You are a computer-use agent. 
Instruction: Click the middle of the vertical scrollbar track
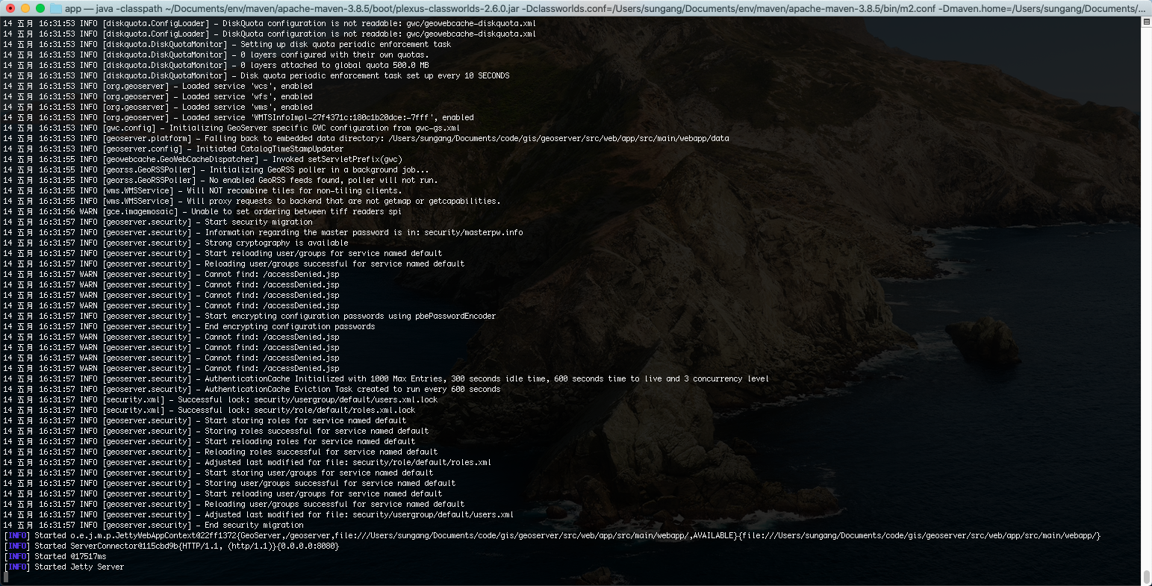(1146, 299)
